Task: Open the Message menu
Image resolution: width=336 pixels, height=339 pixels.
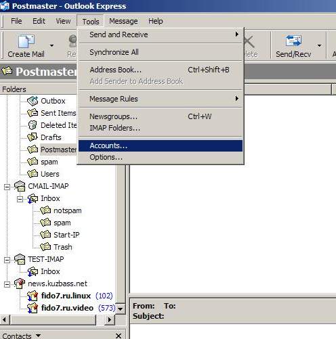Action: 123,21
